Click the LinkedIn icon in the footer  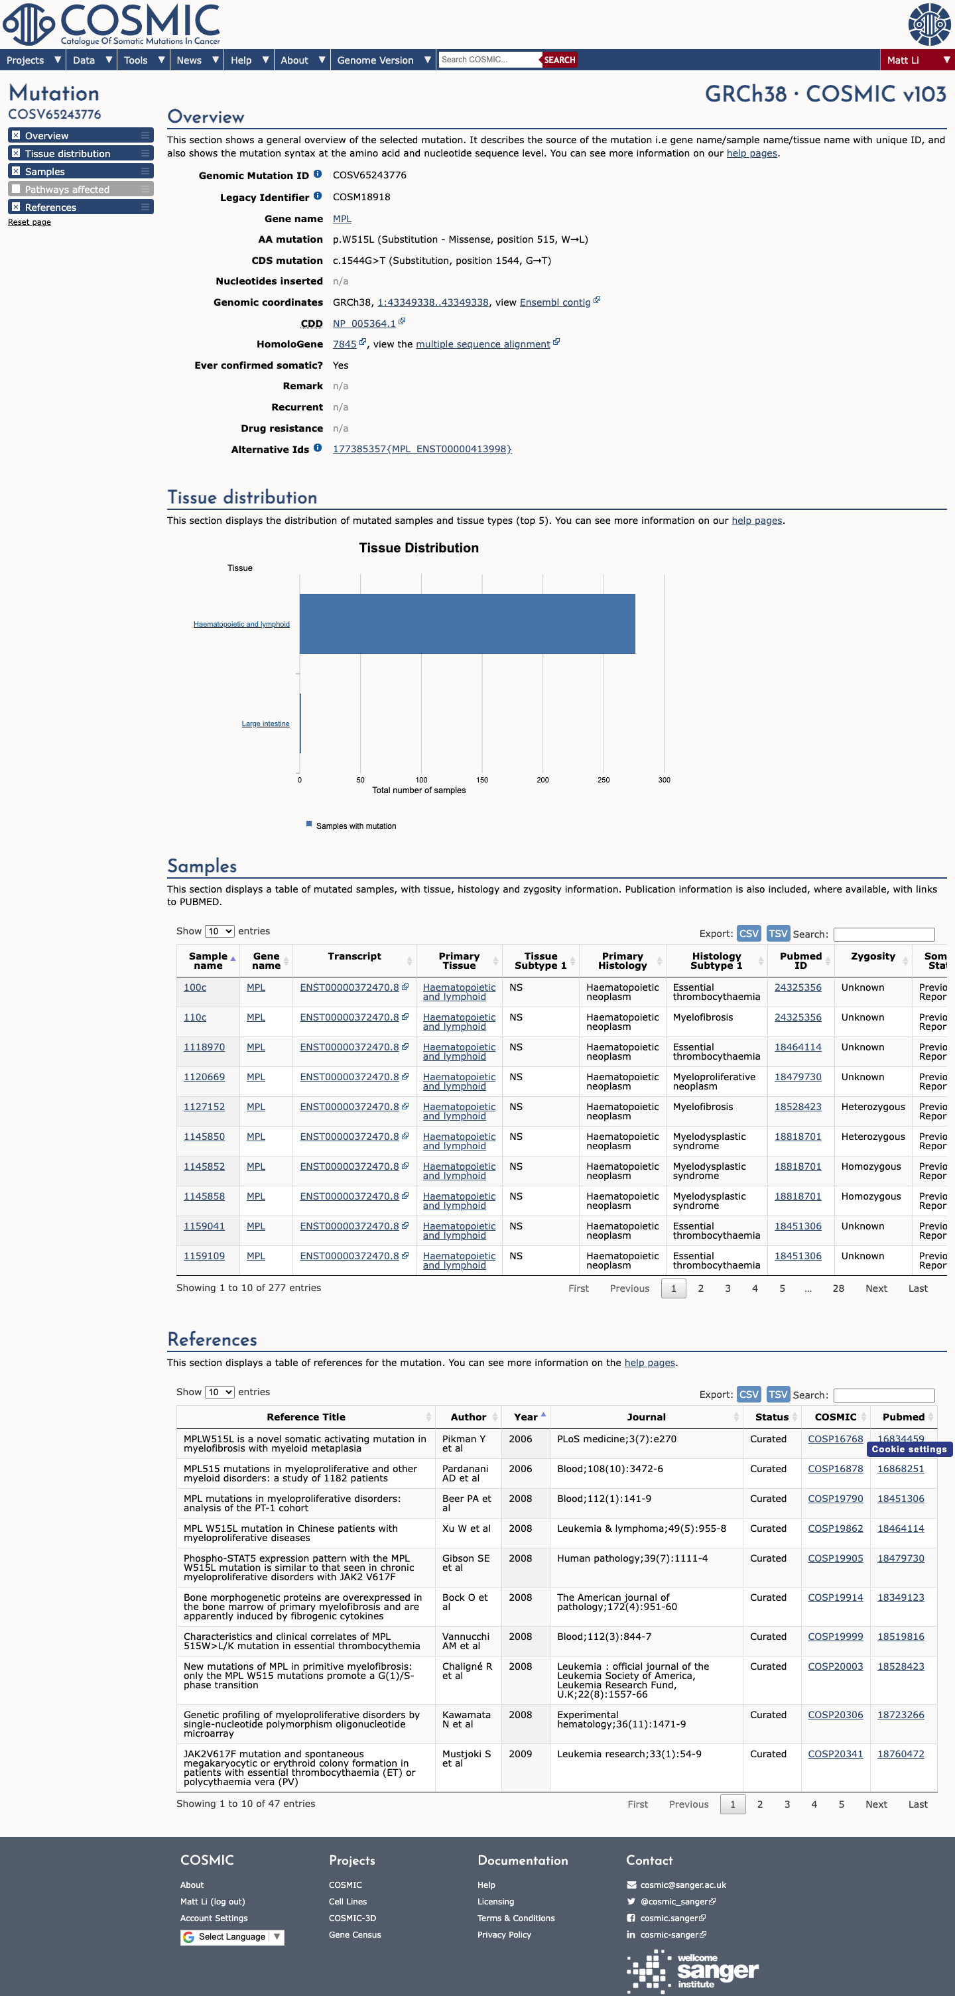[x=631, y=1934]
